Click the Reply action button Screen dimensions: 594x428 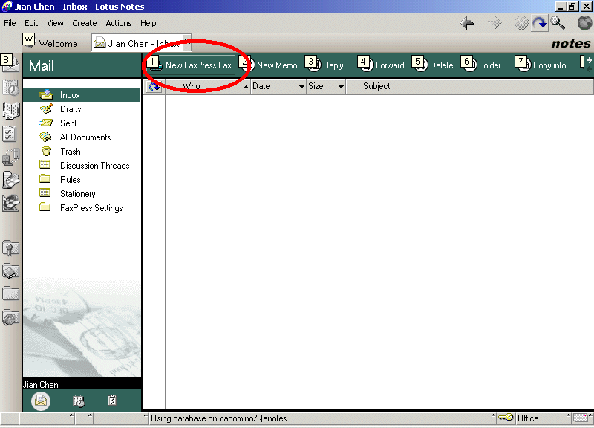[324, 65]
